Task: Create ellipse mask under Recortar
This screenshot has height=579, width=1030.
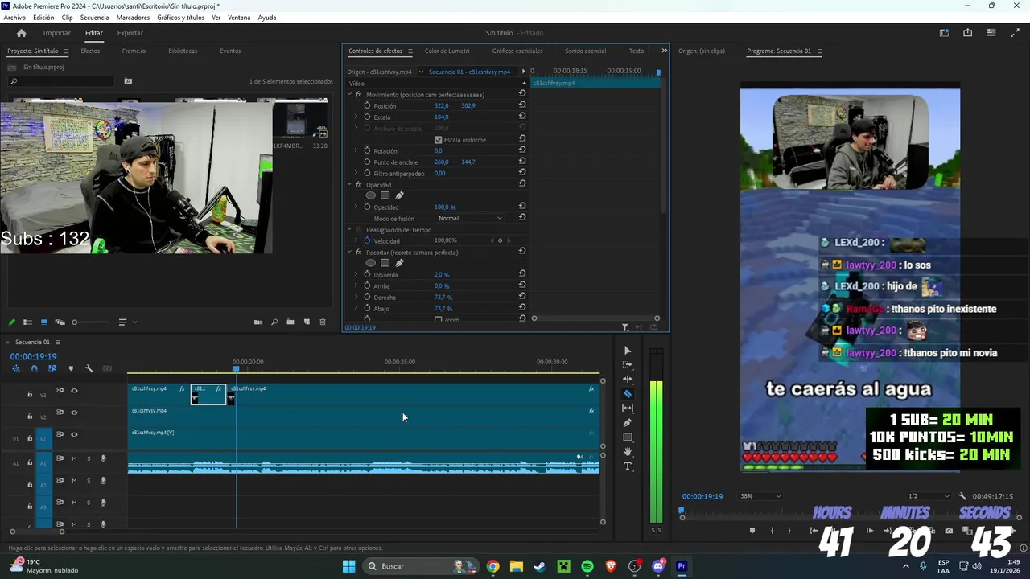Action: pyautogui.click(x=371, y=263)
